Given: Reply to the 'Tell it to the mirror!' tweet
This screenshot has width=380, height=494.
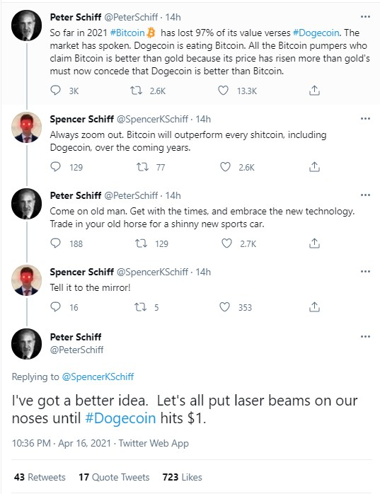Looking at the screenshot, I should [x=55, y=307].
